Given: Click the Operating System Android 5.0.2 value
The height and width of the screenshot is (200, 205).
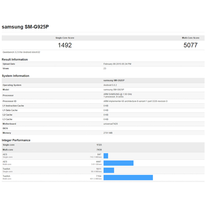Looking at the screenshot, I should 110,85.
